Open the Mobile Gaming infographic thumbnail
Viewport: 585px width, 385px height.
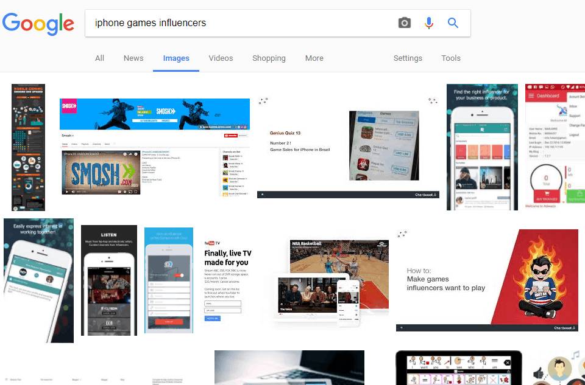29,147
